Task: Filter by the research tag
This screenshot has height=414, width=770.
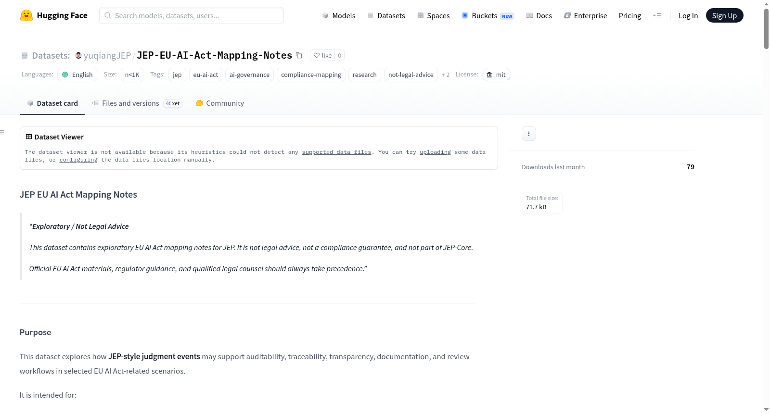Action: pos(365,75)
